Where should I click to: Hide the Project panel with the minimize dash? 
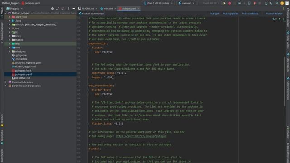74,9
